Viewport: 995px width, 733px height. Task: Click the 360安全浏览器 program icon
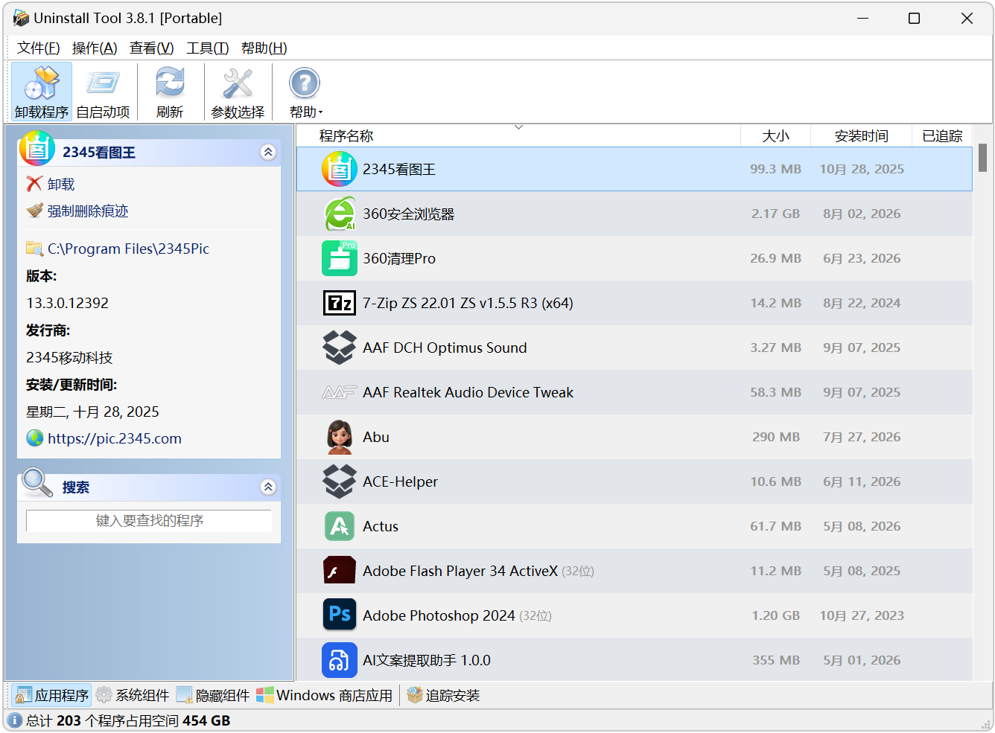pyautogui.click(x=339, y=214)
